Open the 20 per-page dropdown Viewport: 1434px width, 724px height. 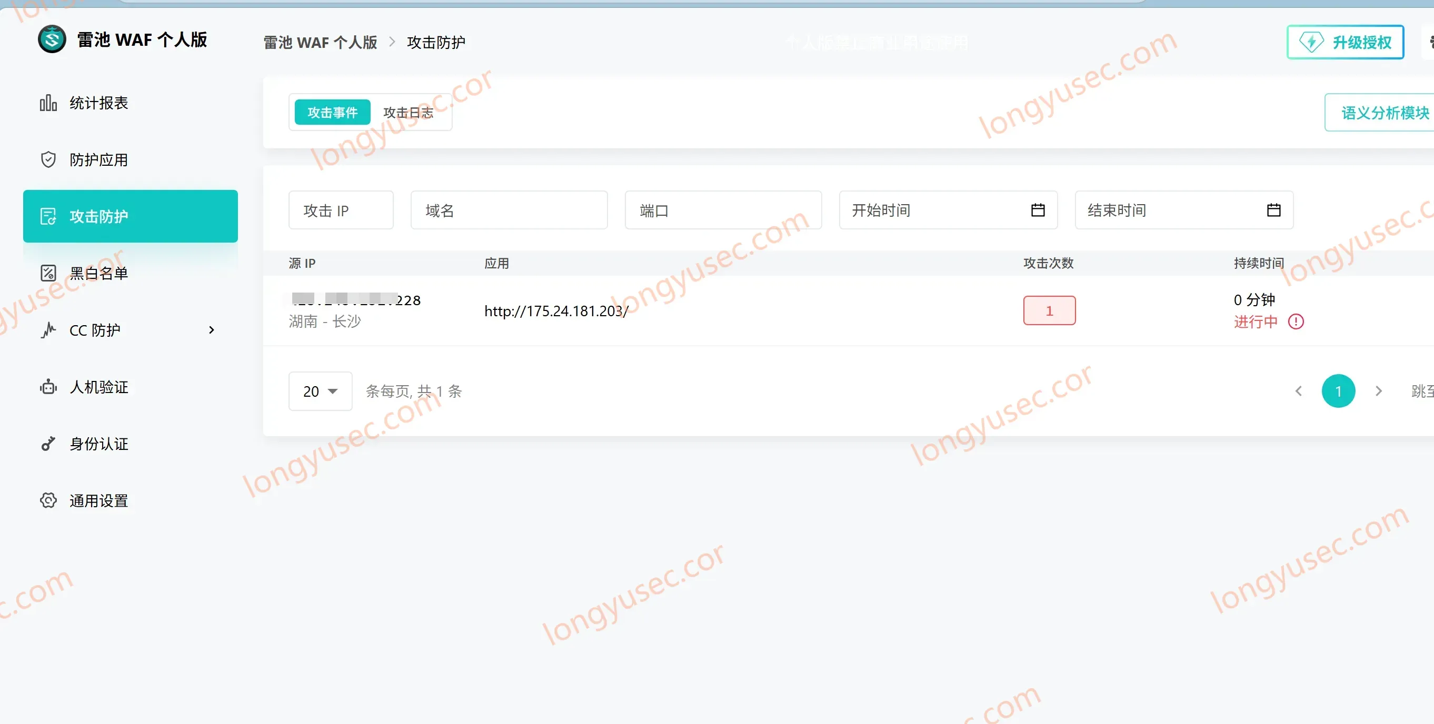[320, 391]
